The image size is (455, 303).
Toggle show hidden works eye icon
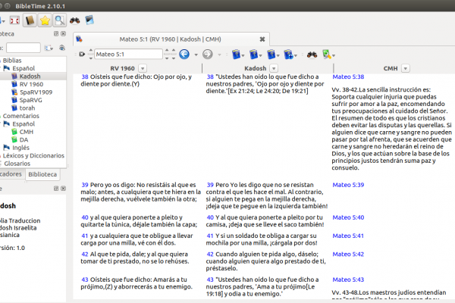tap(62, 48)
